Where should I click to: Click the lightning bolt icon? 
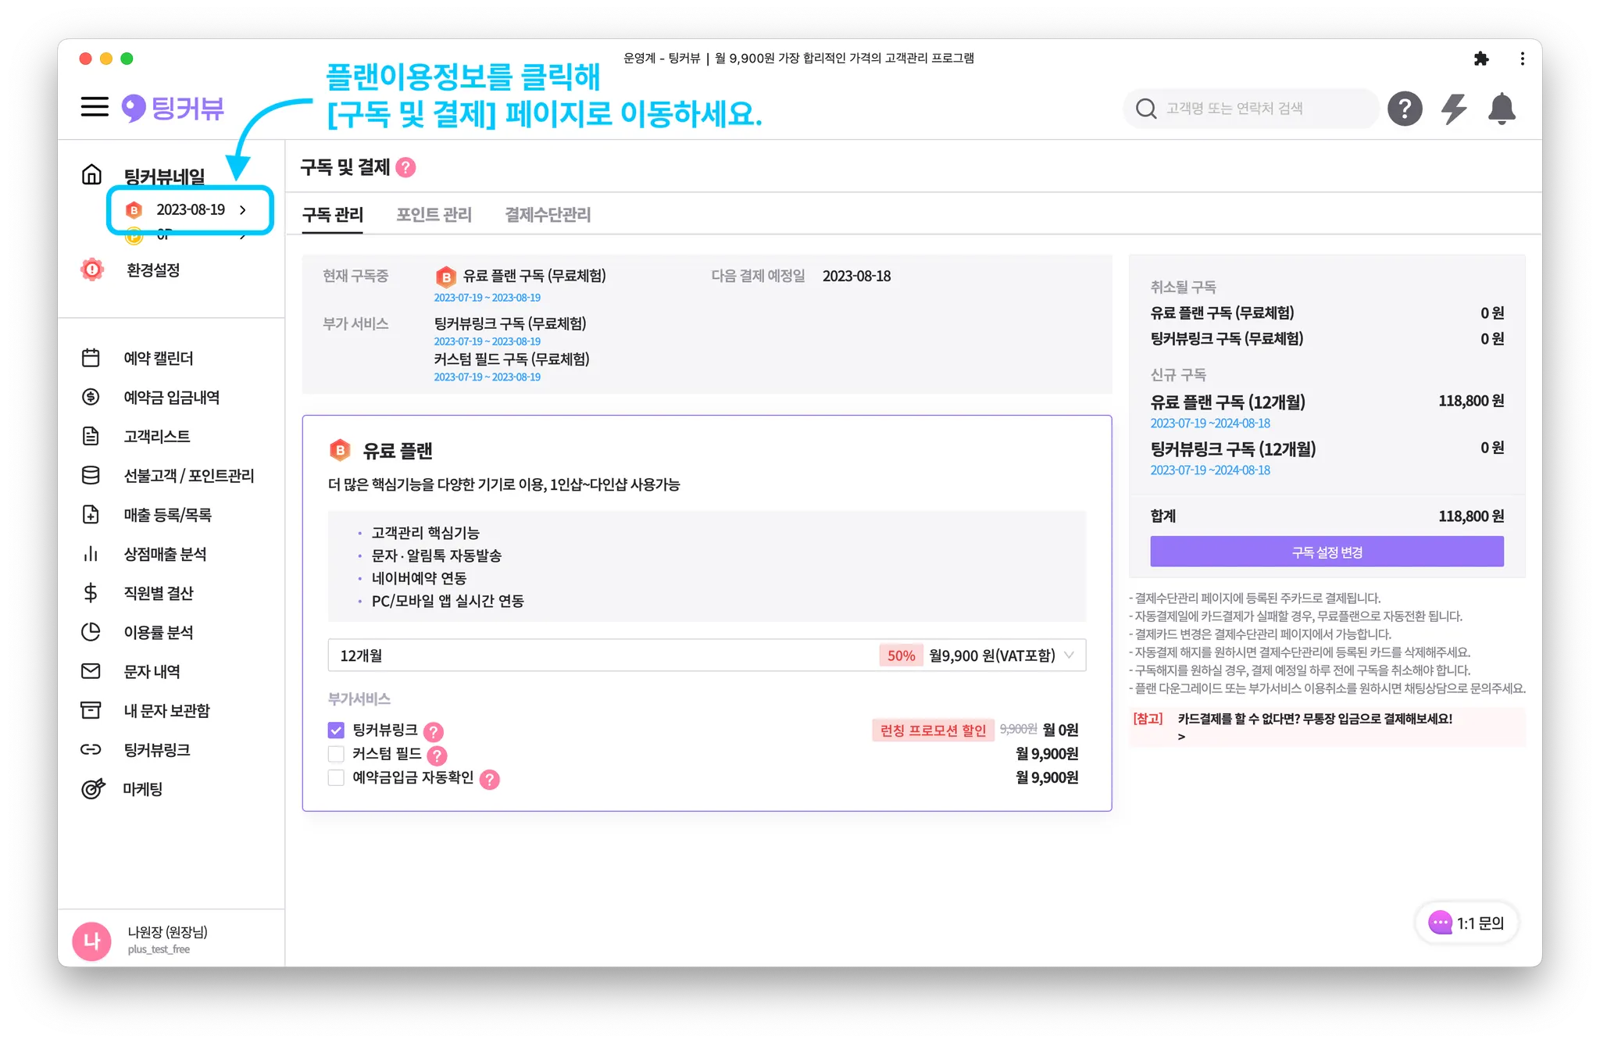[x=1453, y=109]
